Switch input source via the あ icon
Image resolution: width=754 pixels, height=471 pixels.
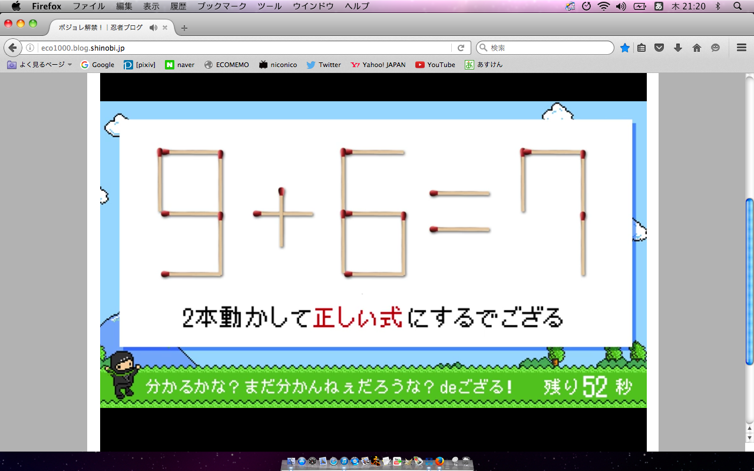click(659, 6)
